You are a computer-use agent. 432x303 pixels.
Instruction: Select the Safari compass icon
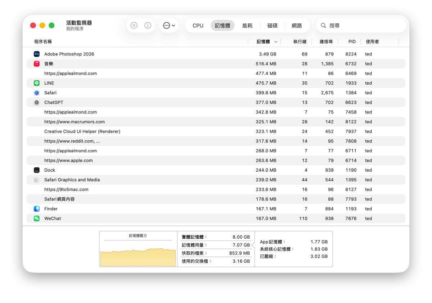36,93
